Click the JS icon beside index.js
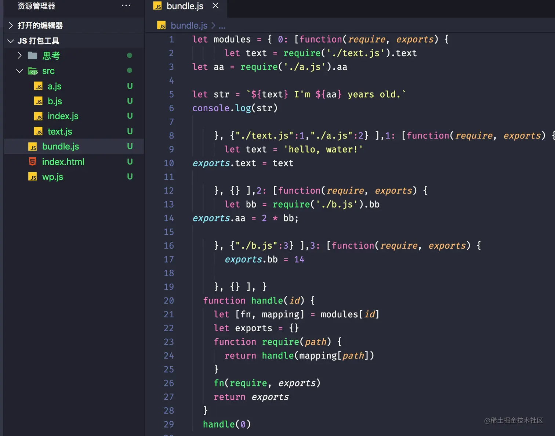This screenshot has height=436, width=555. tap(38, 116)
